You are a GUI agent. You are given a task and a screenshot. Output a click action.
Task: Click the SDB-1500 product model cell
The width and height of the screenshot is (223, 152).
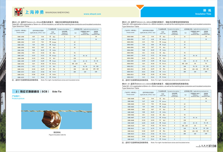click(x=20, y=37)
